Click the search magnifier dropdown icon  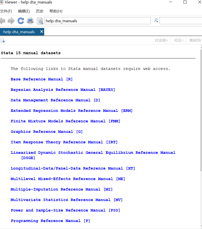[x=156, y=20]
